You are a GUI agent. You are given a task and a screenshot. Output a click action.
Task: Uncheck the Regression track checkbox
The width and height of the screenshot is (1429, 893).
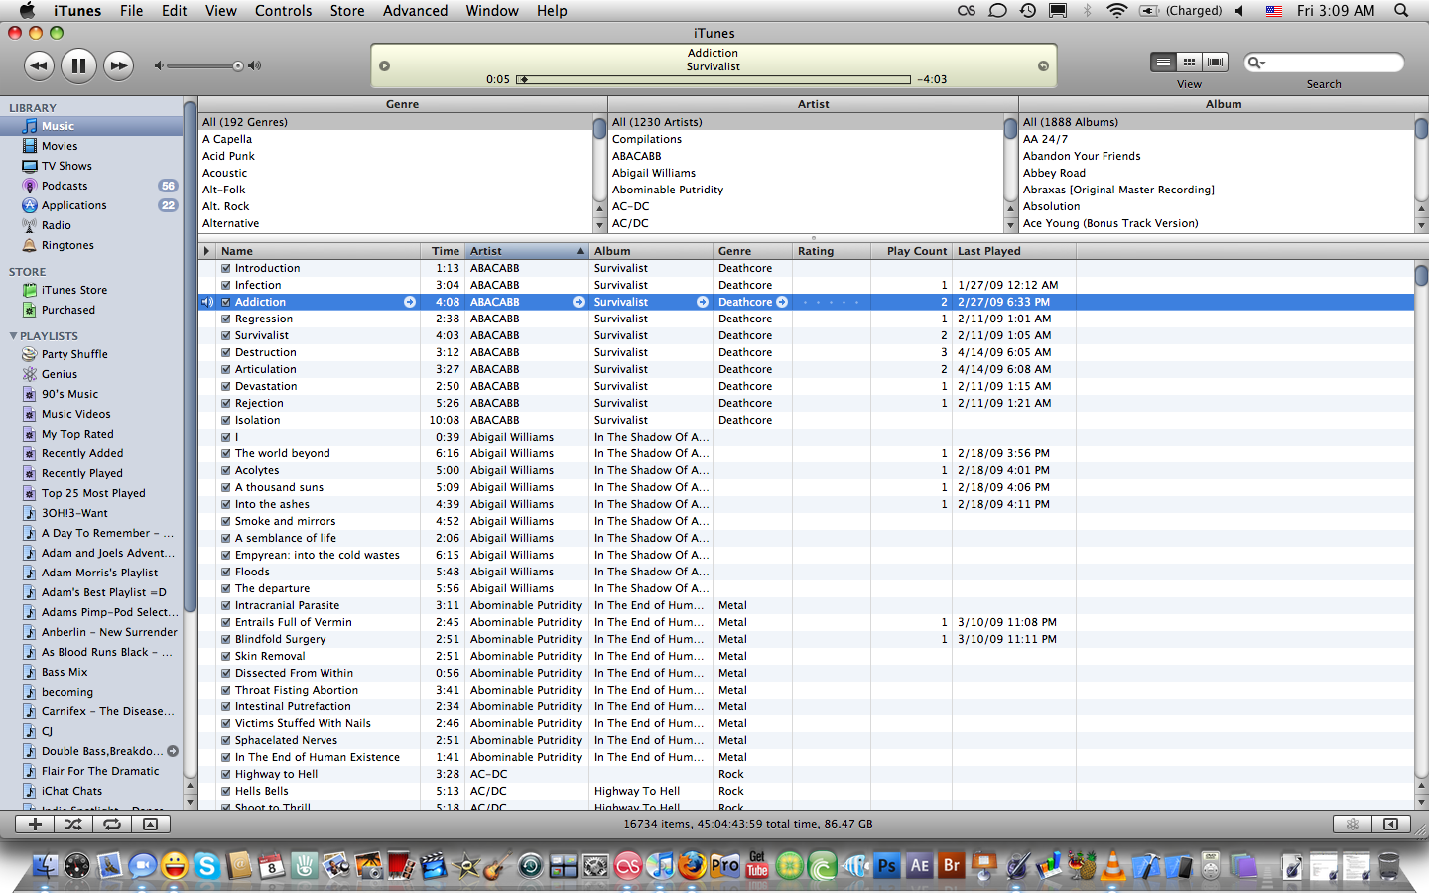[x=226, y=319]
